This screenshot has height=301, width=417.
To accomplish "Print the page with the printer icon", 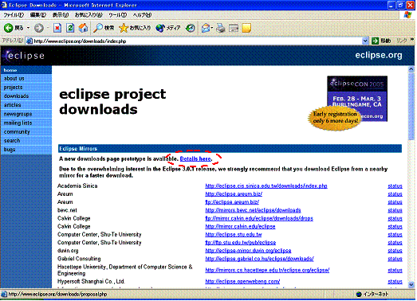I will (x=221, y=28).
